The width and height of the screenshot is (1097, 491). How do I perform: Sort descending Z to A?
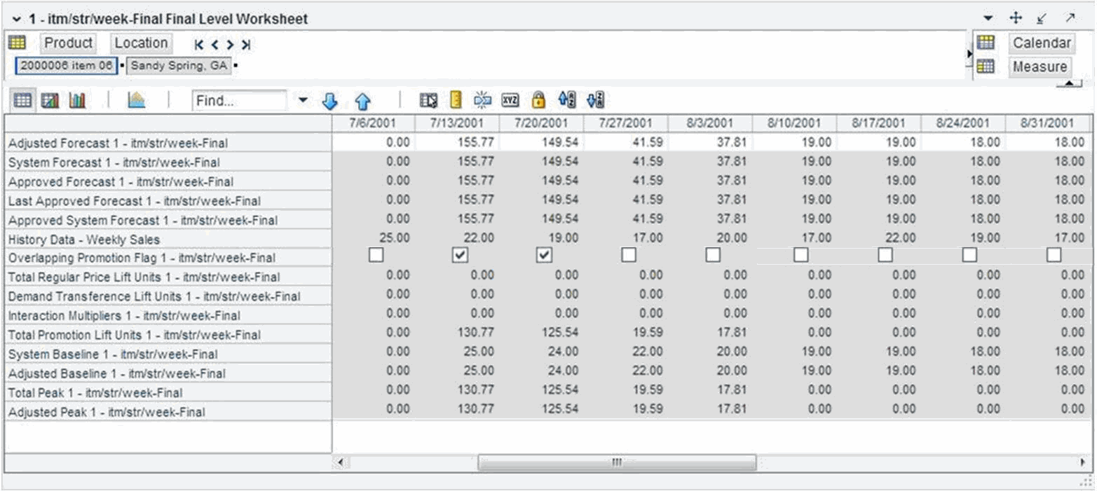tap(595, 100)
